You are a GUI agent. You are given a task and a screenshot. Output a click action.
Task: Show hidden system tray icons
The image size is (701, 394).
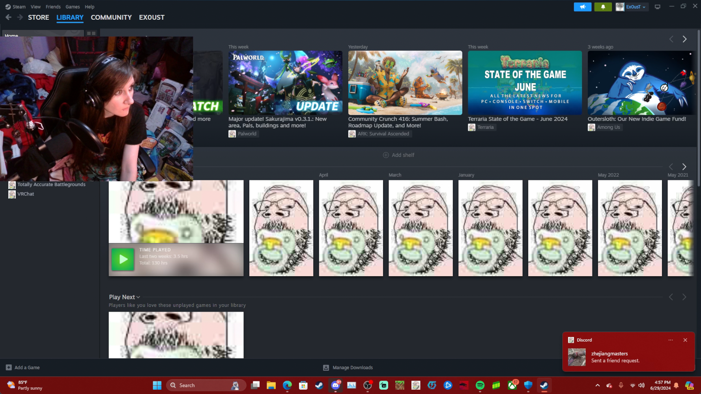pos(597,385)
